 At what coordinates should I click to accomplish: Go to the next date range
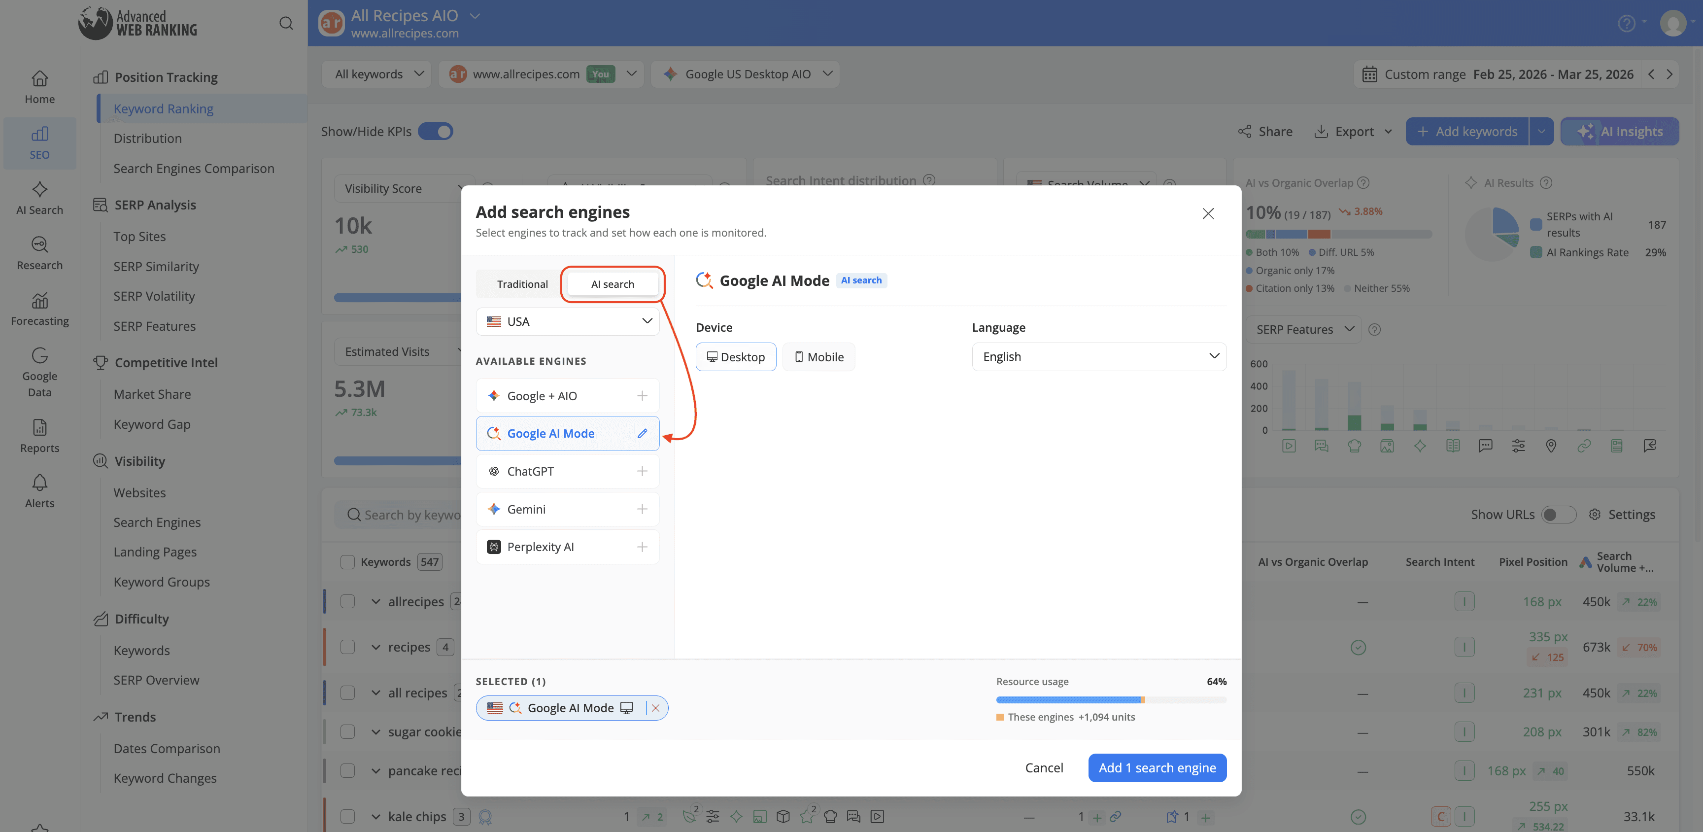[x=1670, y=74]
